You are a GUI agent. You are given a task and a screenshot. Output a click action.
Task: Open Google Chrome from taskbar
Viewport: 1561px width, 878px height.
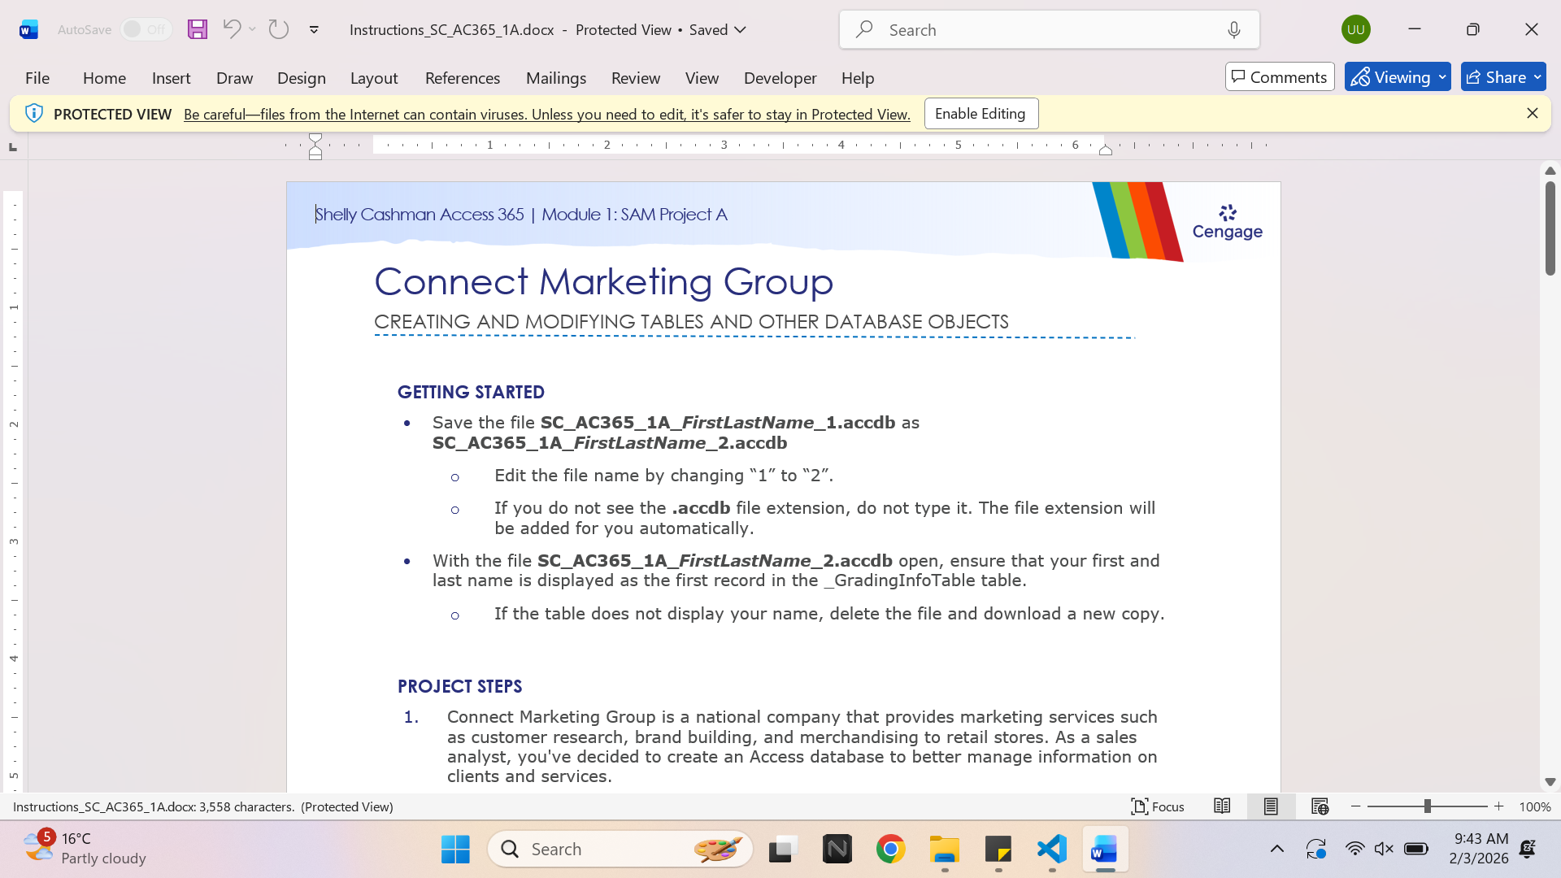point(891,850)
